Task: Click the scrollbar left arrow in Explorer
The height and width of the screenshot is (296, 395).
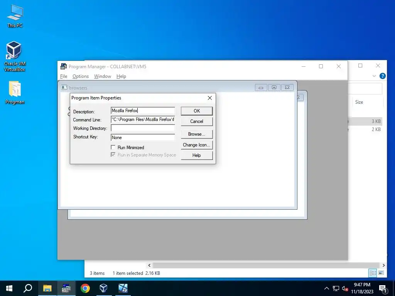Action: tap(149, 265)
